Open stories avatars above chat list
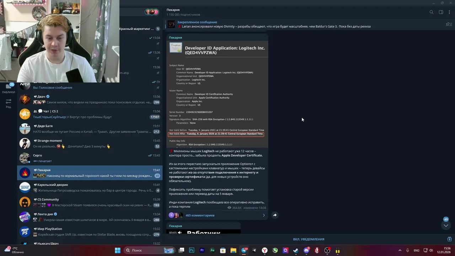 point(151,12)
